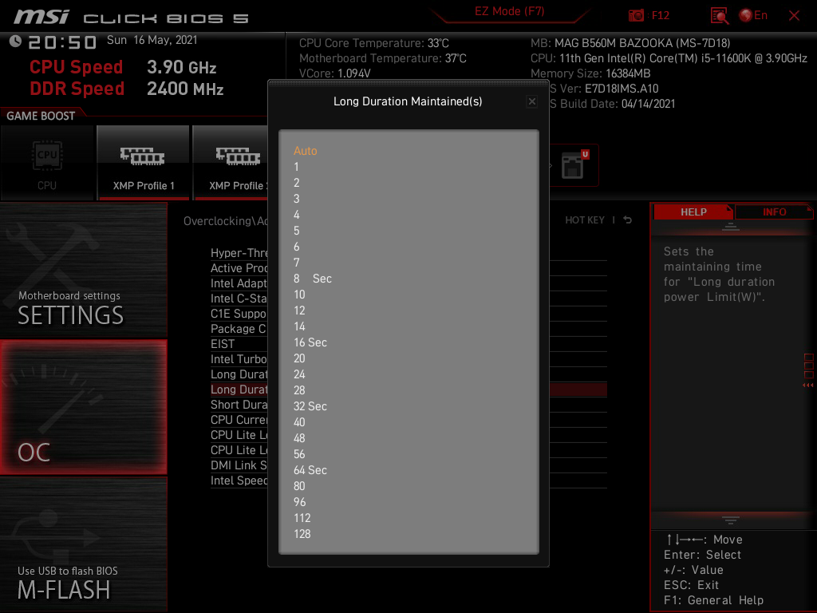The height and width of the screenshot is (613, 817).
Task: Click the USB boot device icon
Action: click(x=574, y=165)
